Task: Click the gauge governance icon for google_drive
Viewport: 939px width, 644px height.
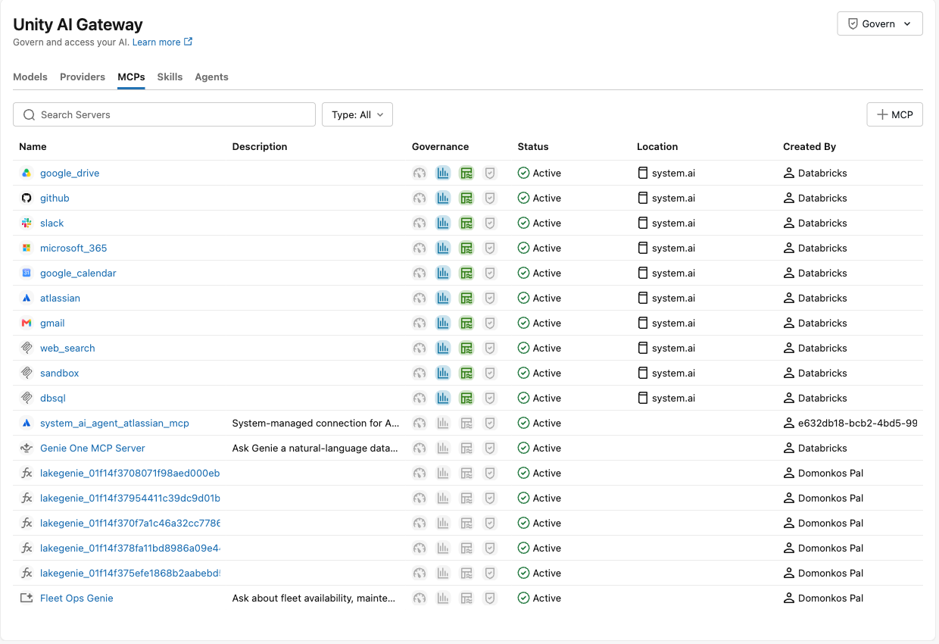Action: click(x=420, y=173)
